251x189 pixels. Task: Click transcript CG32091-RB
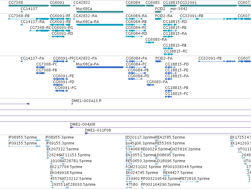[x=191, y=16]
